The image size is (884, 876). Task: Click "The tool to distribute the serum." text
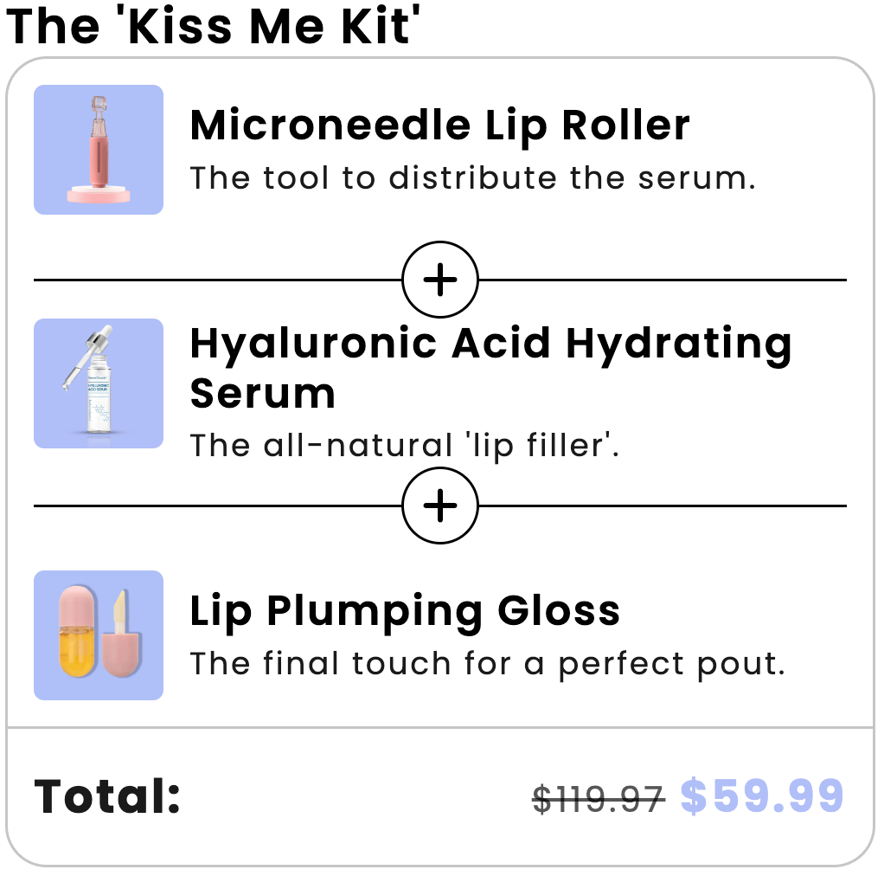tap(473, 178)
